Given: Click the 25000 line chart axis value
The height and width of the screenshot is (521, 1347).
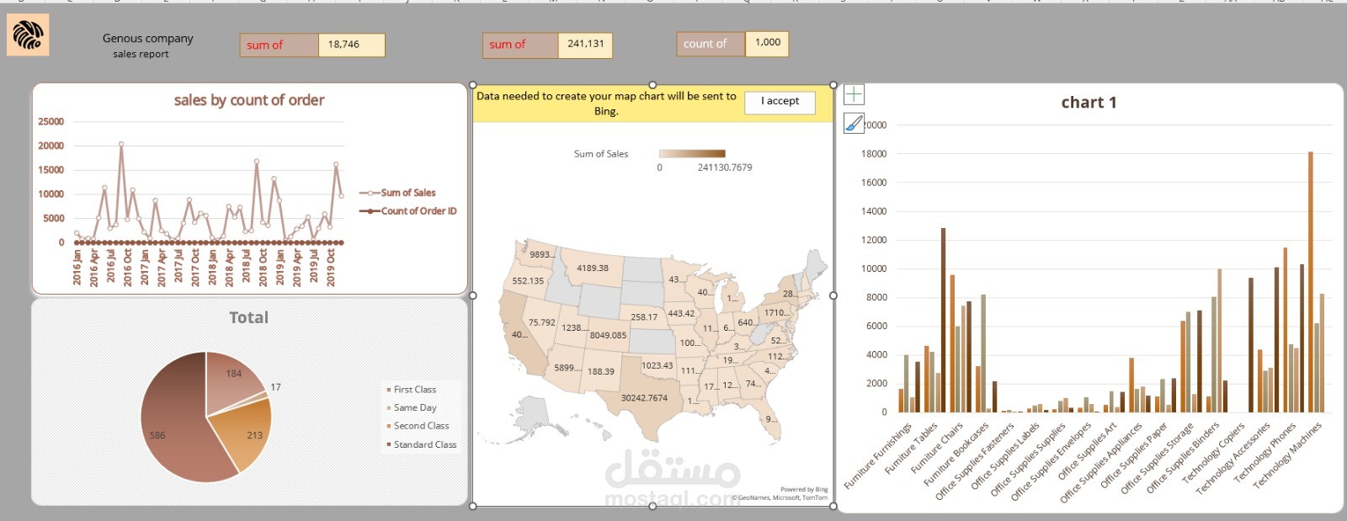Looking at the screenshot, I should [51, 122].
